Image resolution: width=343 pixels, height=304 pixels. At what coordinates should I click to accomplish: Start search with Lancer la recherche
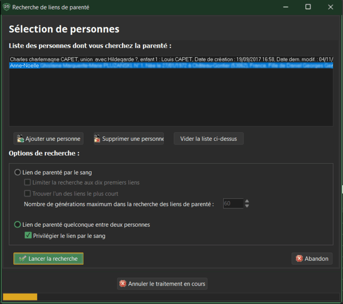[48, 258]
